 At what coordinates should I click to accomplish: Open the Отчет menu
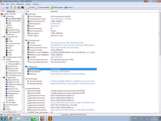(13, 4)
